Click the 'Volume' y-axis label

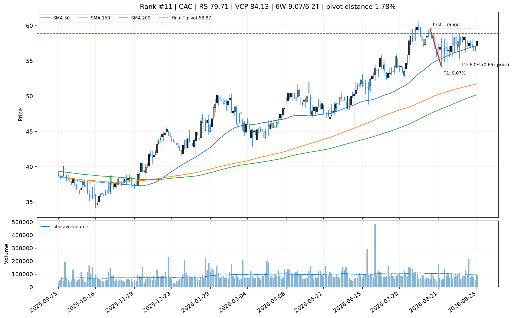(x=7, y=254)
